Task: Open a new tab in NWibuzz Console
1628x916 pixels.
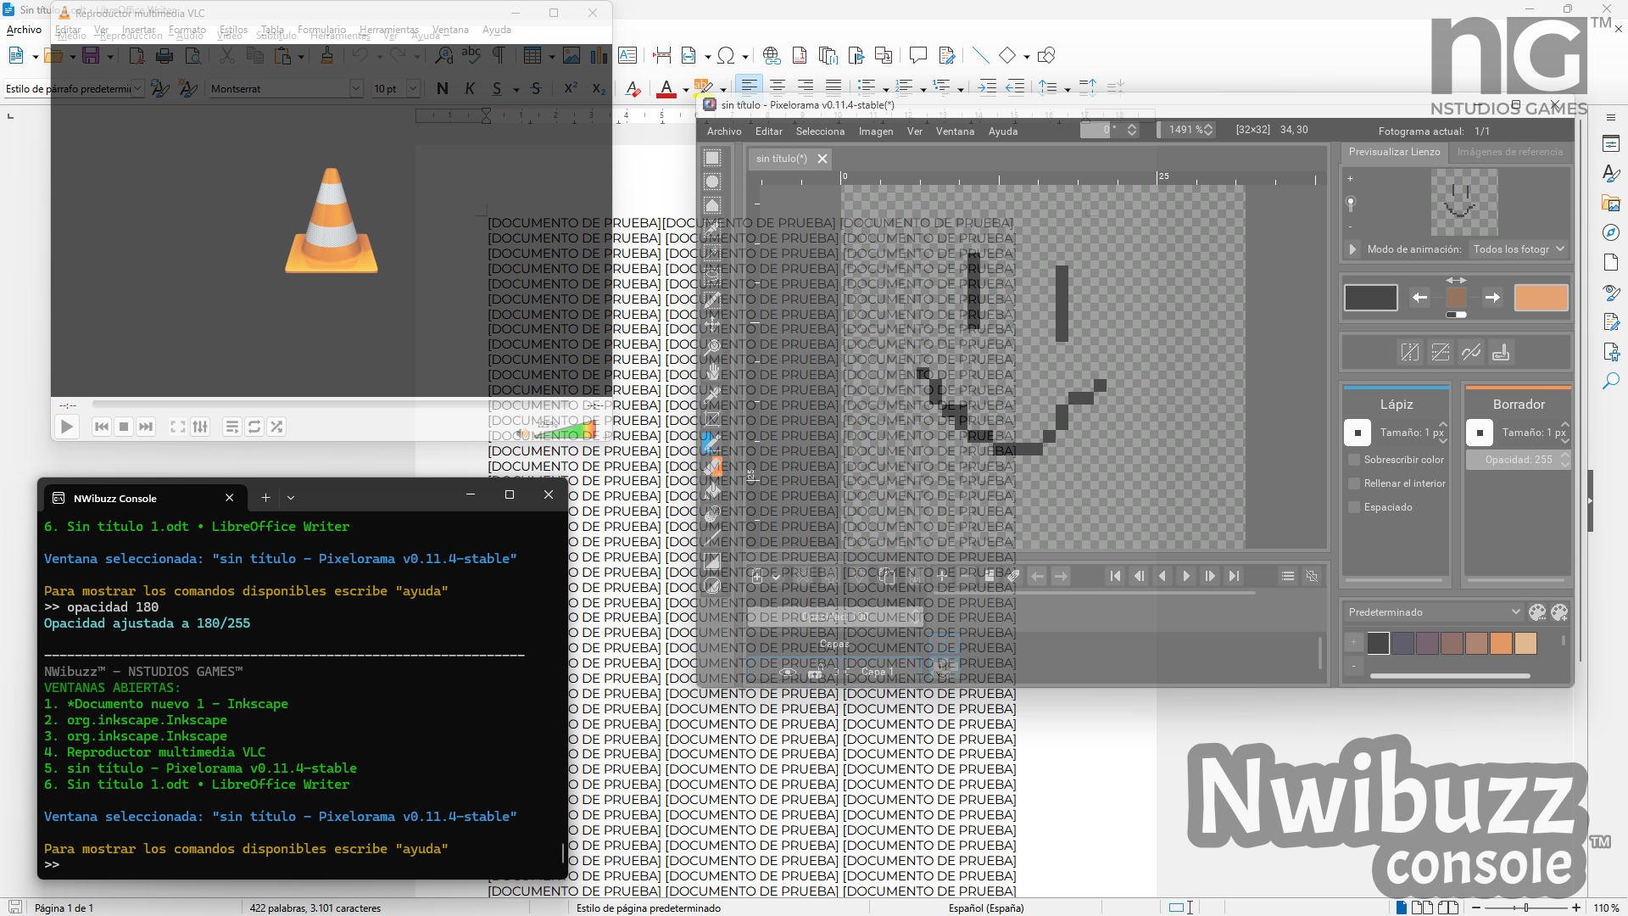Action: point(265,498)
